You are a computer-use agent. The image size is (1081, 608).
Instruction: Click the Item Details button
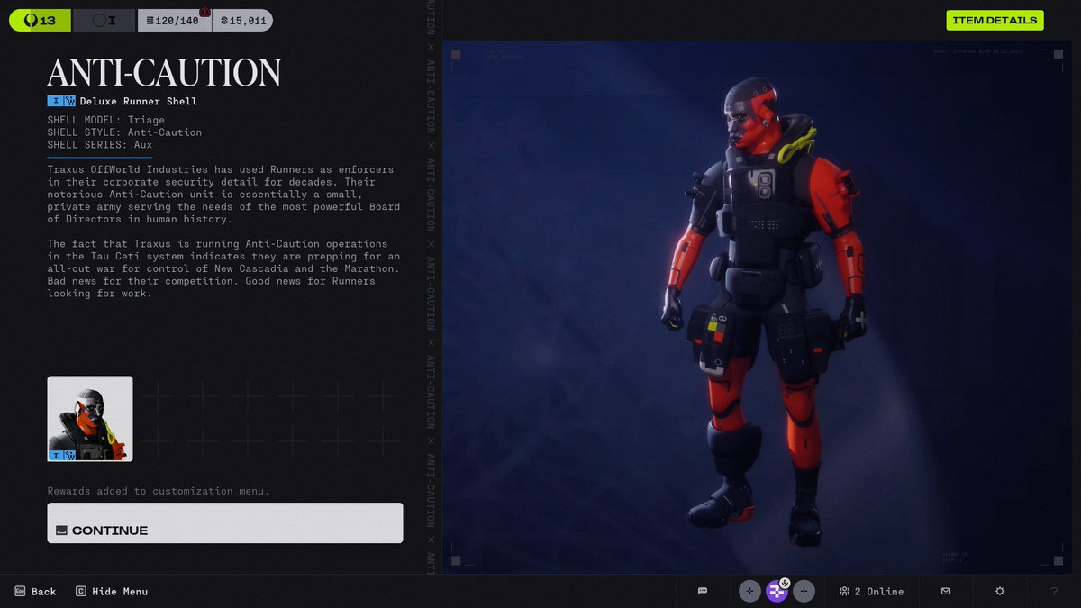click(x=995, y=20)
